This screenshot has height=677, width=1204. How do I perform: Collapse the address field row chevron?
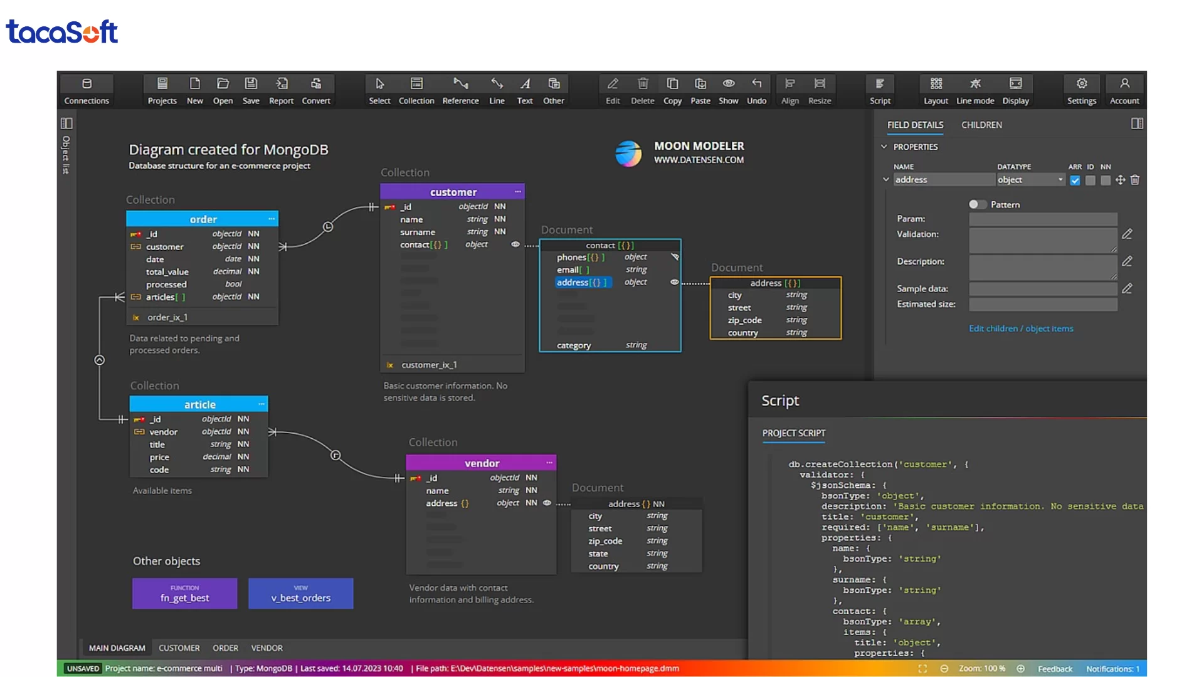pyautogui.click(x=886, y=180)
